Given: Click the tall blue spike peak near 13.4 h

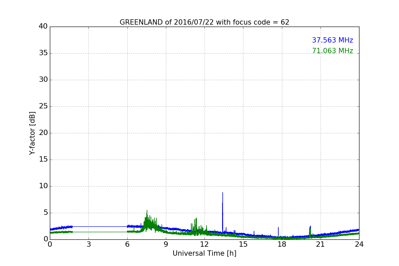Looking at the screenshot, I should point(222,193).
